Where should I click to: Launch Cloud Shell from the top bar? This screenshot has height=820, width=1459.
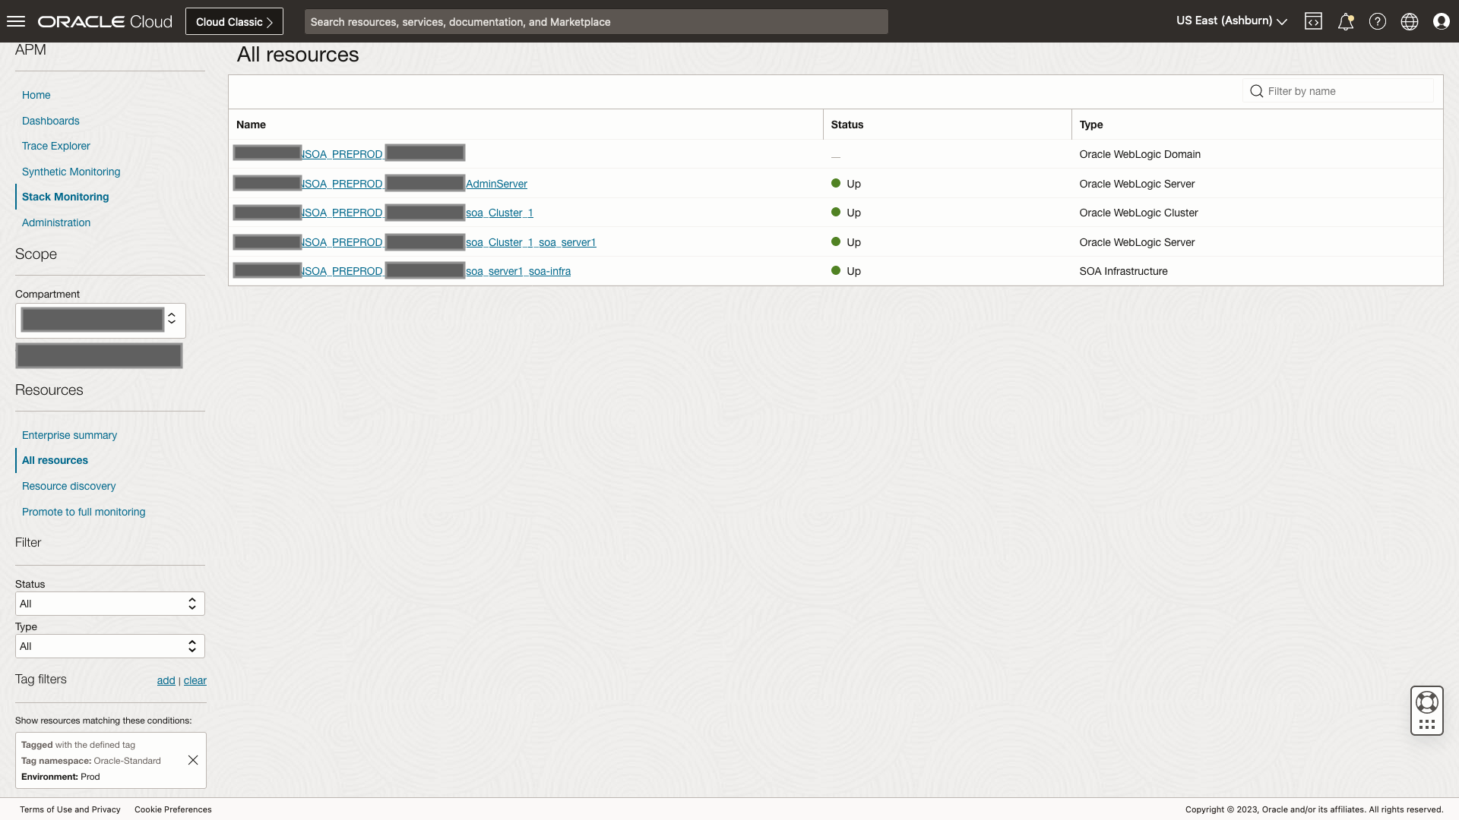(x=1314, y=21)
